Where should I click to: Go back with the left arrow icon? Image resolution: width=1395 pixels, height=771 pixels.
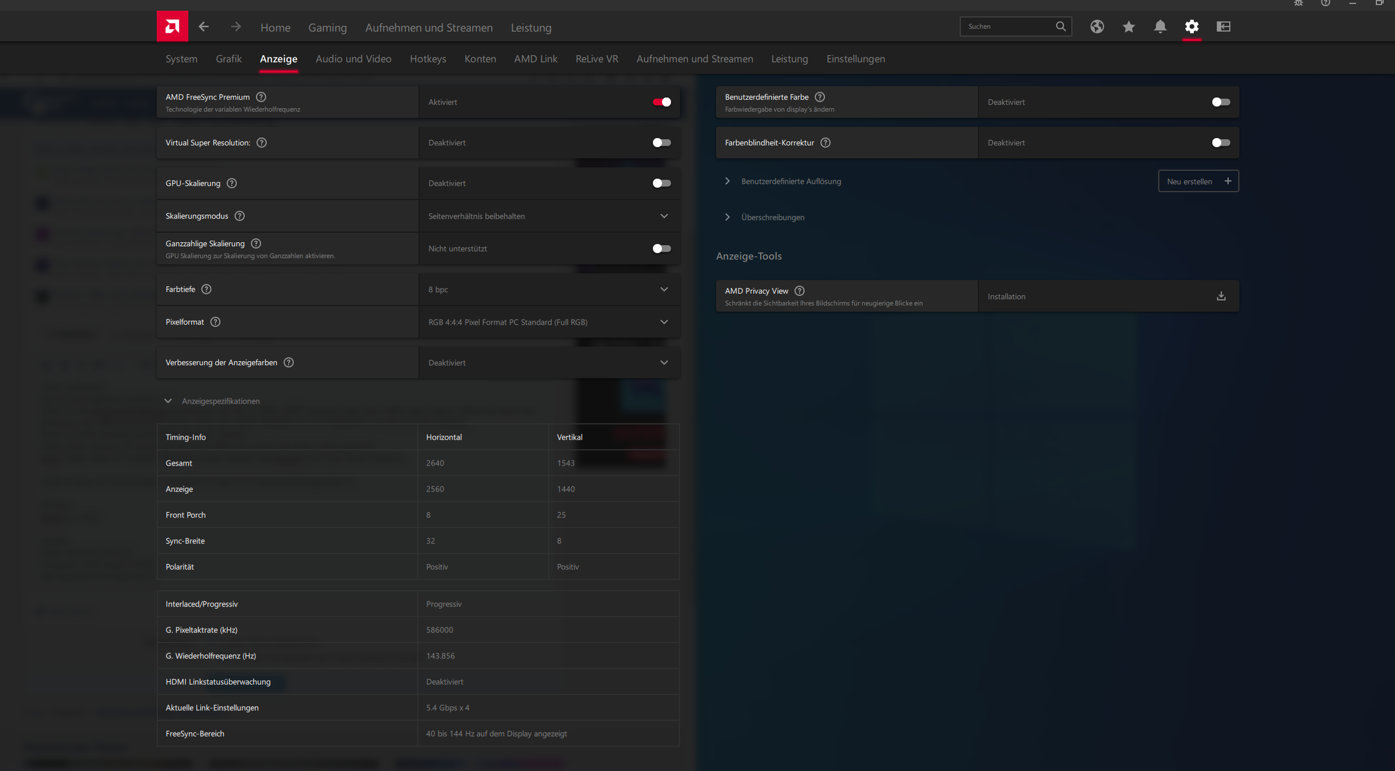pyautogui.click(x=204, y=26)
